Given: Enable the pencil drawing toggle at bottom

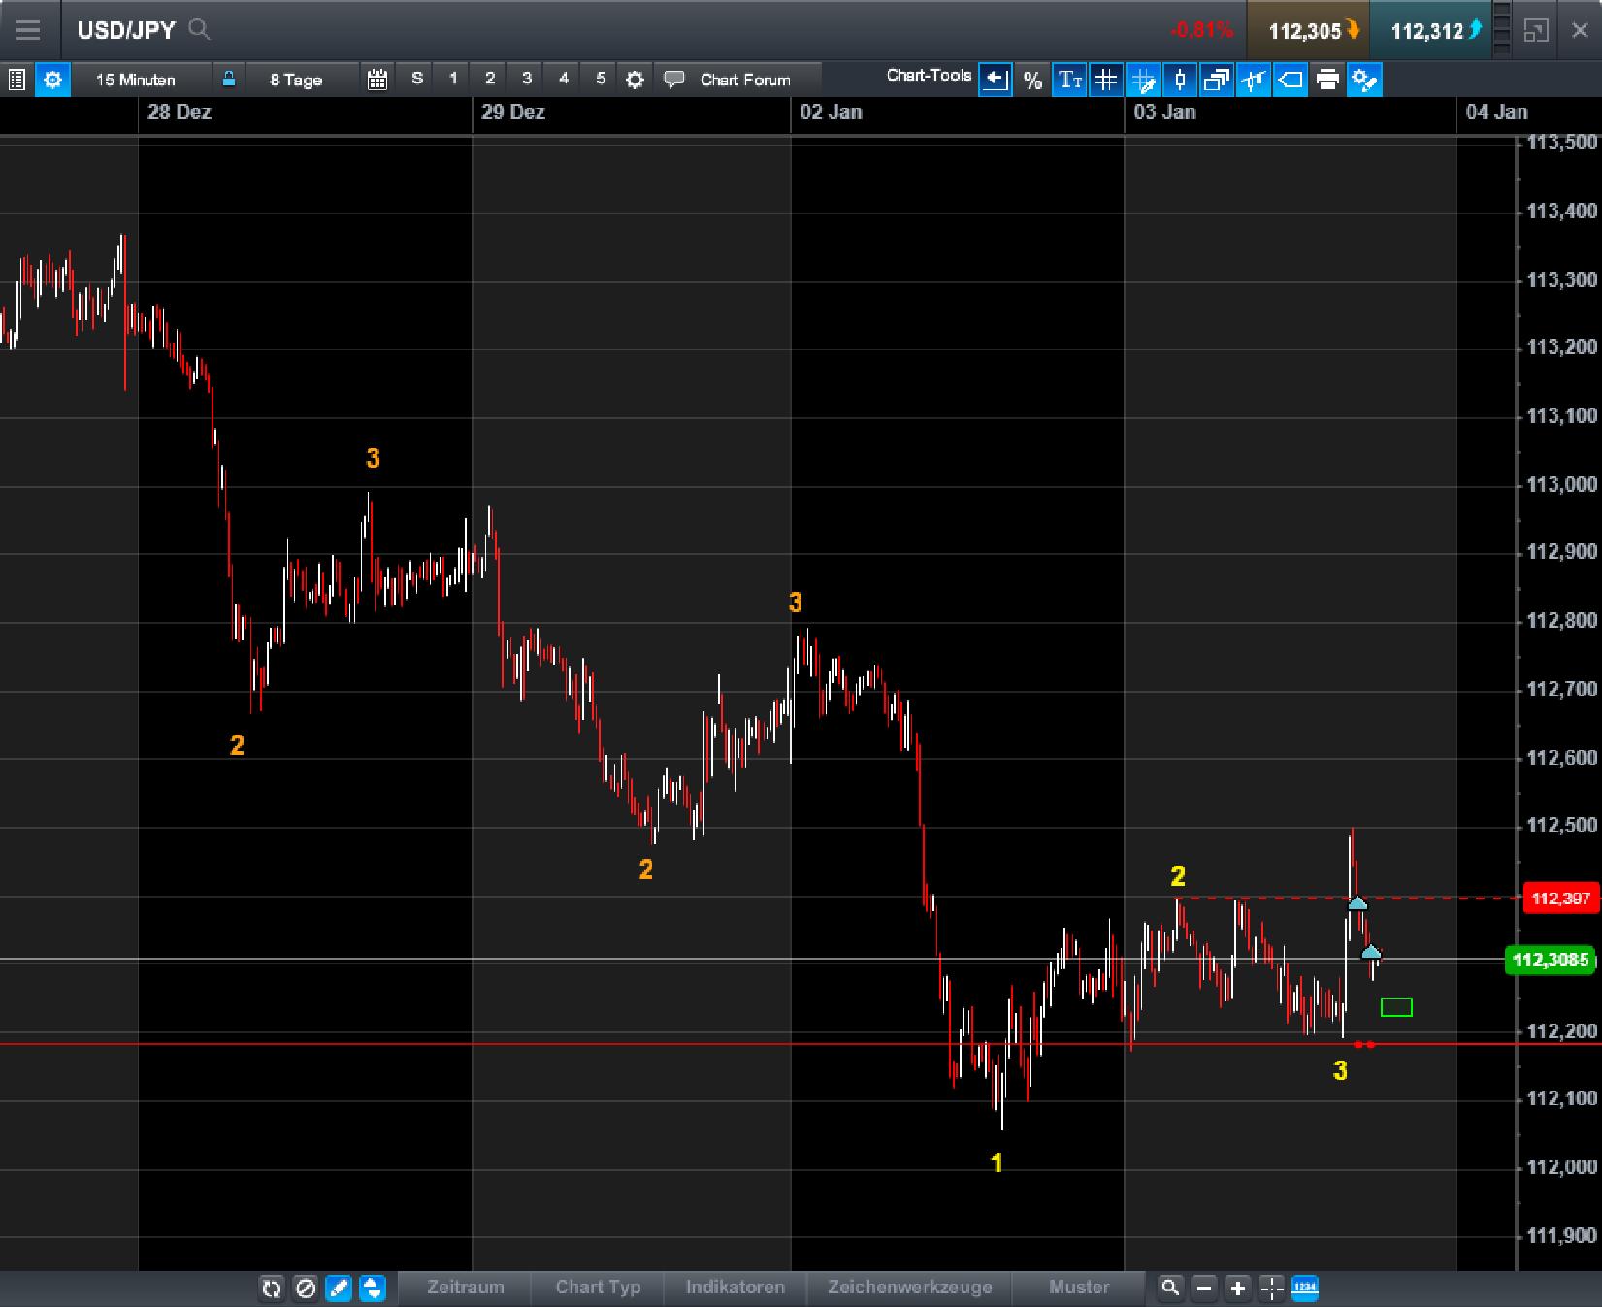Looking at the screenshot, I should (338, 1290).
